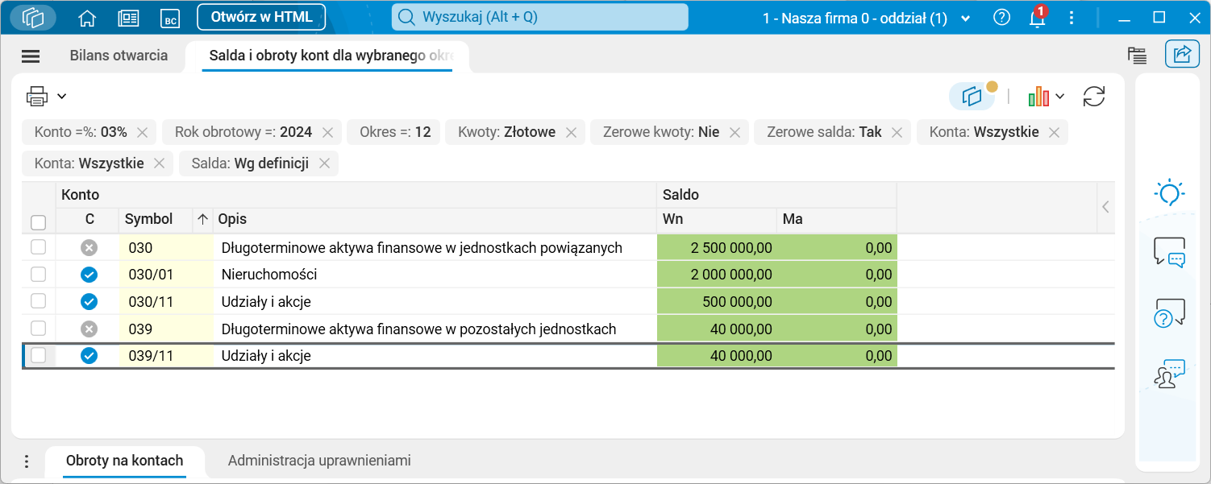Open the chart type dropdown chevron
Screen dimensions: 1211x484
(x=1059, y=96)
